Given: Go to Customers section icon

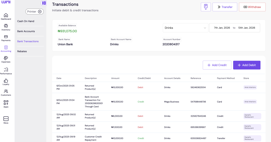Looking at the screenshot, I should pos(6,92).
